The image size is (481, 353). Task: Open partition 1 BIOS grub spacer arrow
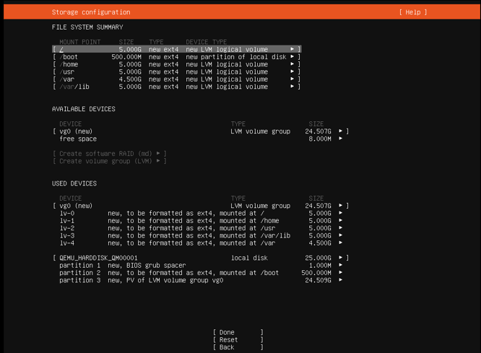click(340, 265)
